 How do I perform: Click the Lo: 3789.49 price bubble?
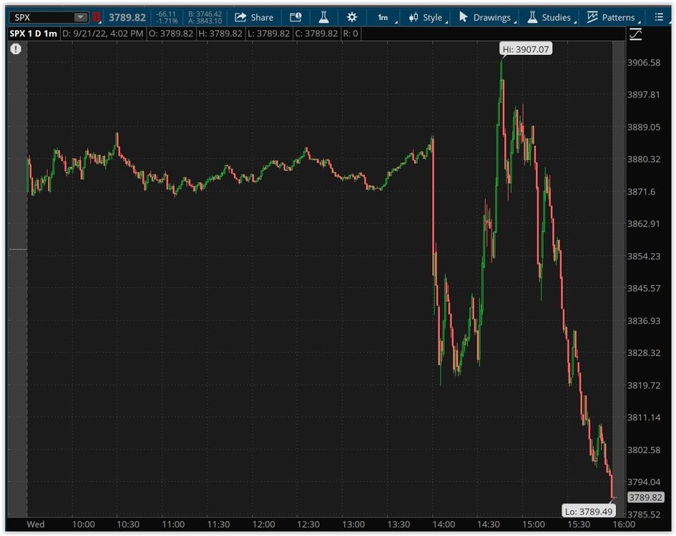point(589,510)
